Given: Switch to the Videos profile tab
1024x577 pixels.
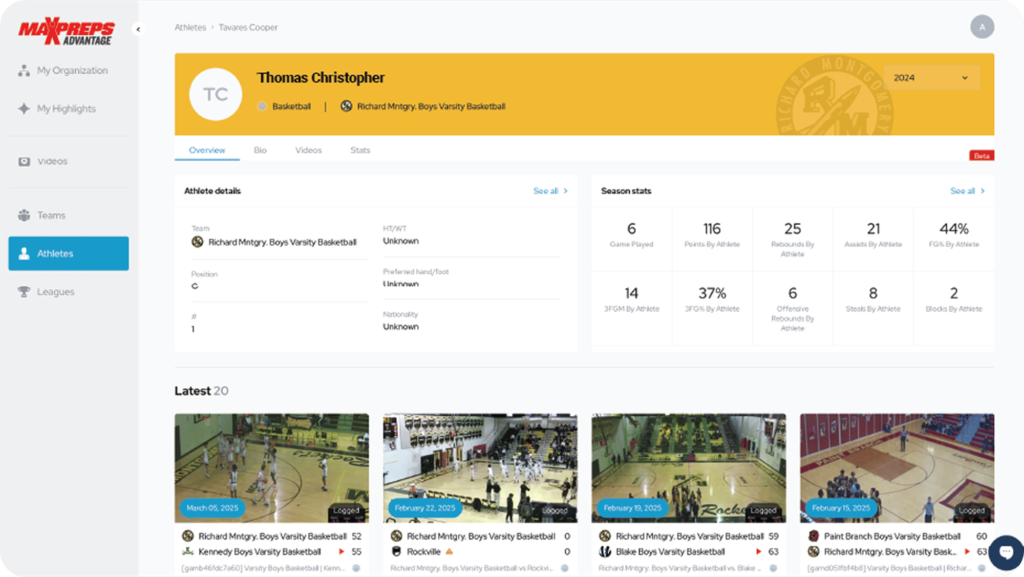Looking at the screenshot, I should (x=308, y=150).
